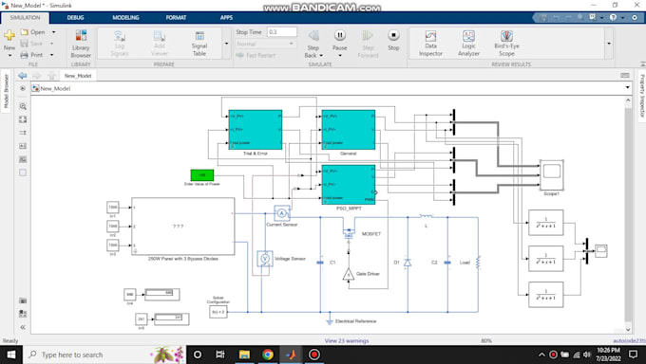Expand the Open dropdown arrow
The image size is (646, 364).
point(53,31)
